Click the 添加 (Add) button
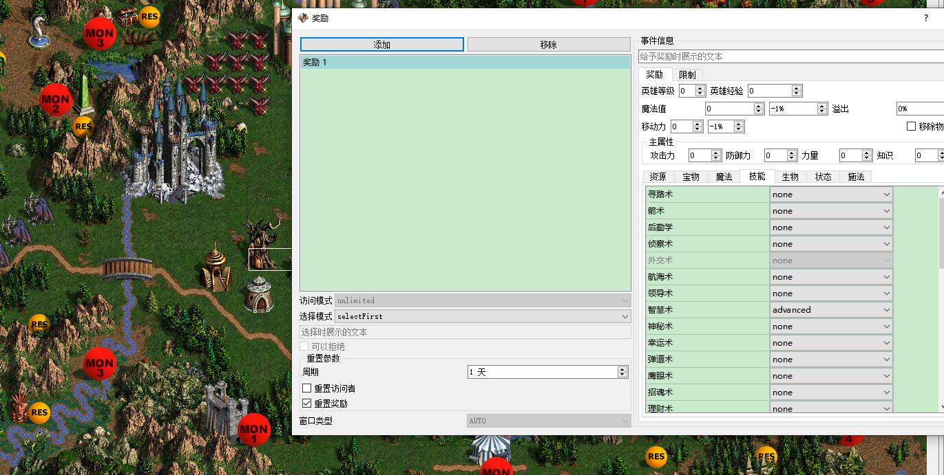This screenshot has width=944, height=475. [382, 45]
